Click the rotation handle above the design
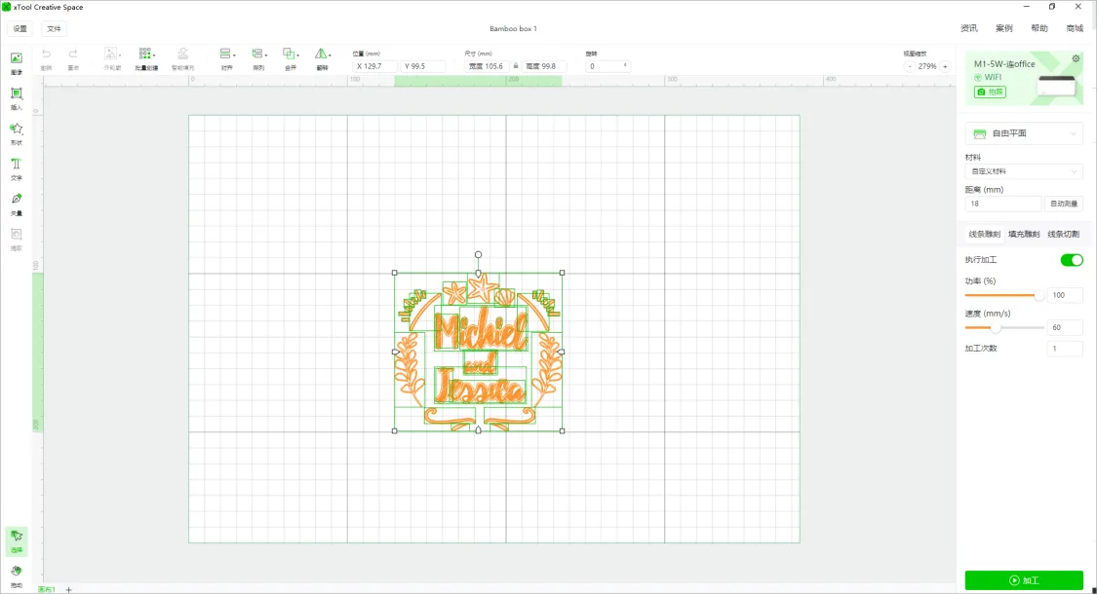1097x594 pixels. (x=478, y=255)
